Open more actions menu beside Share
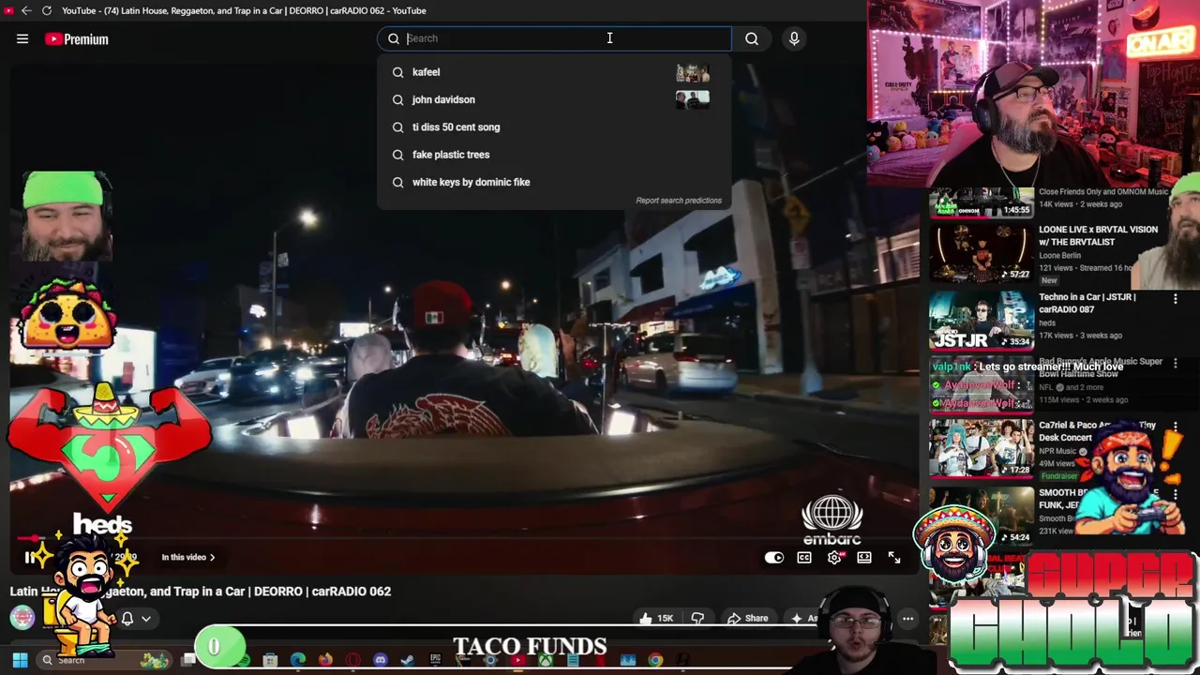The height and width of the screenshot is (675, 1200). [907, 618]
